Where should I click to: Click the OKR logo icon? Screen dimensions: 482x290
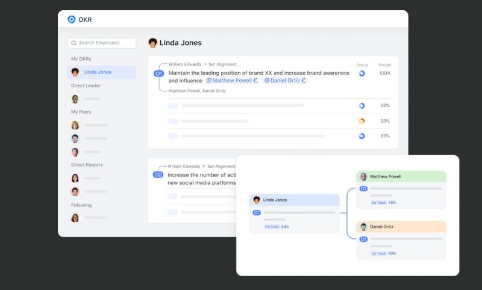71,20
